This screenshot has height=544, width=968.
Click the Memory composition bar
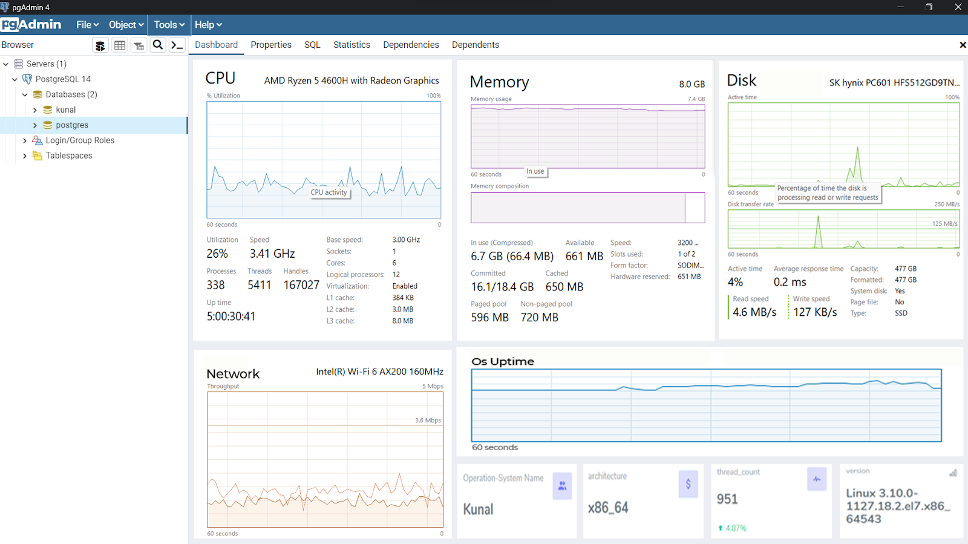pos(587,208)
